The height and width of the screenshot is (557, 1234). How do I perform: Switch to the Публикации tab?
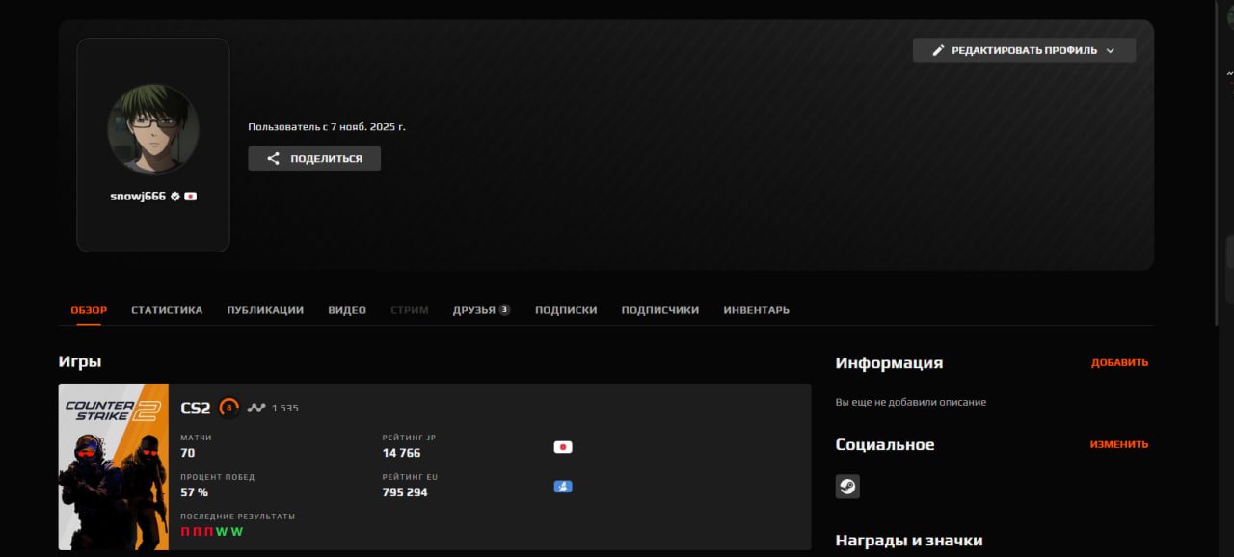click(x=265, y=310)
